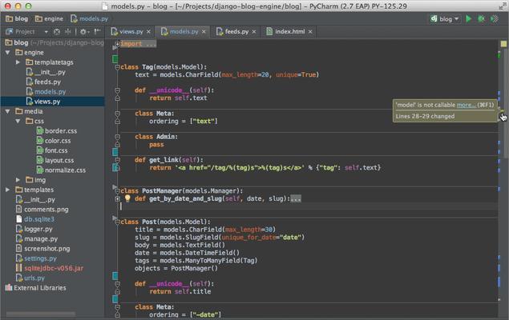Click the engine folder in the navigation bar
Screen dimensions: 509x320
pyautogui.click(x=49, y=18)
